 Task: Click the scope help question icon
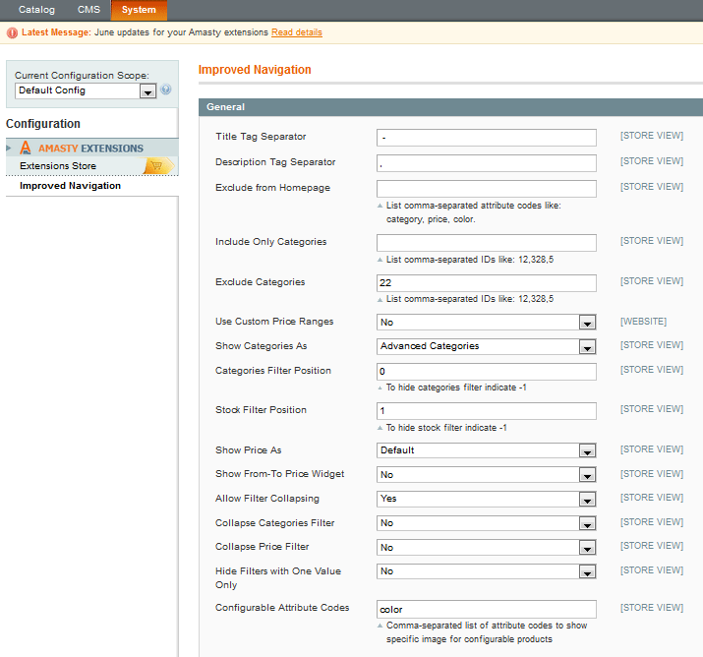click(x=165, y=90)
